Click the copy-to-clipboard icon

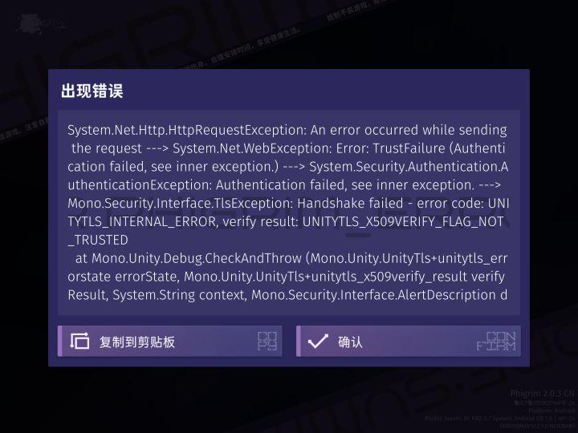[x=79, y=341]
